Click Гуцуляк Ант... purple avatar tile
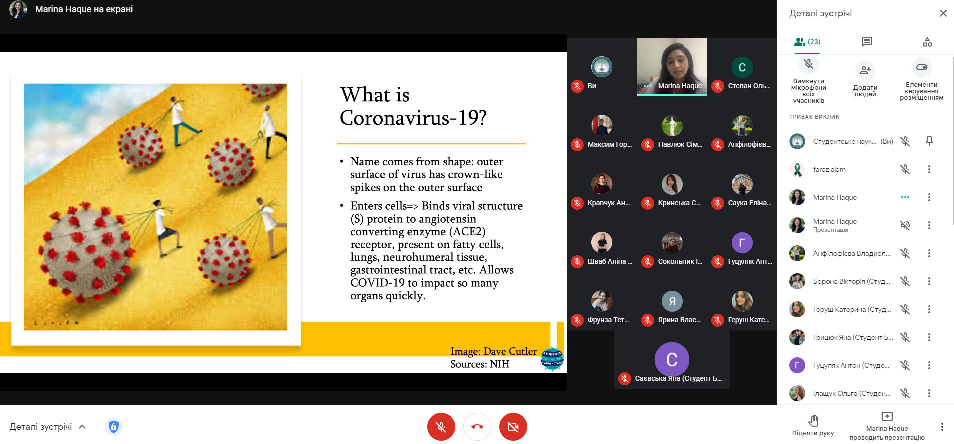This screenshot has height=444, width=954. (x=742, y=243)
